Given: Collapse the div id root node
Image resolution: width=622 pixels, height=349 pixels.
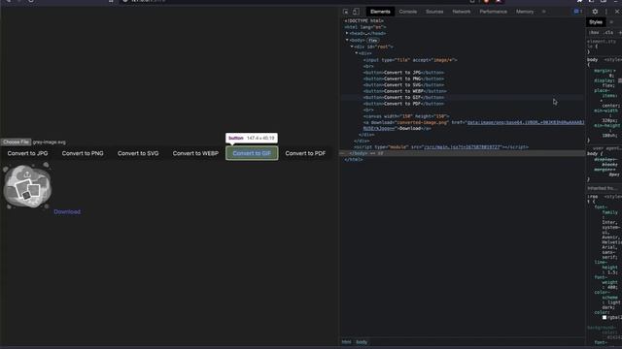Looking at the screenshot, I should [352, 47].
